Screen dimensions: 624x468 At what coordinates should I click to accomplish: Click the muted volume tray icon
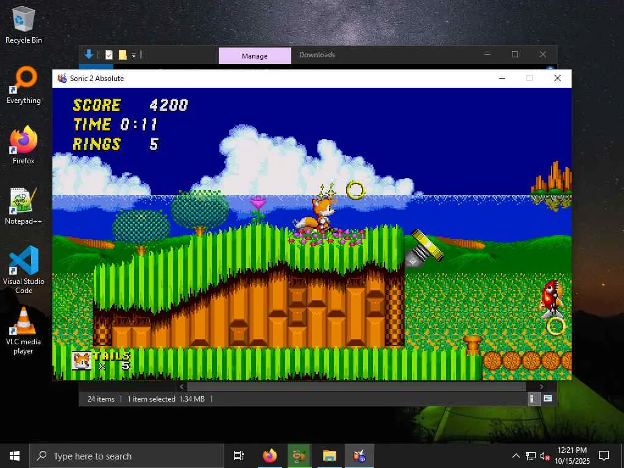click(x=545, y=456)
